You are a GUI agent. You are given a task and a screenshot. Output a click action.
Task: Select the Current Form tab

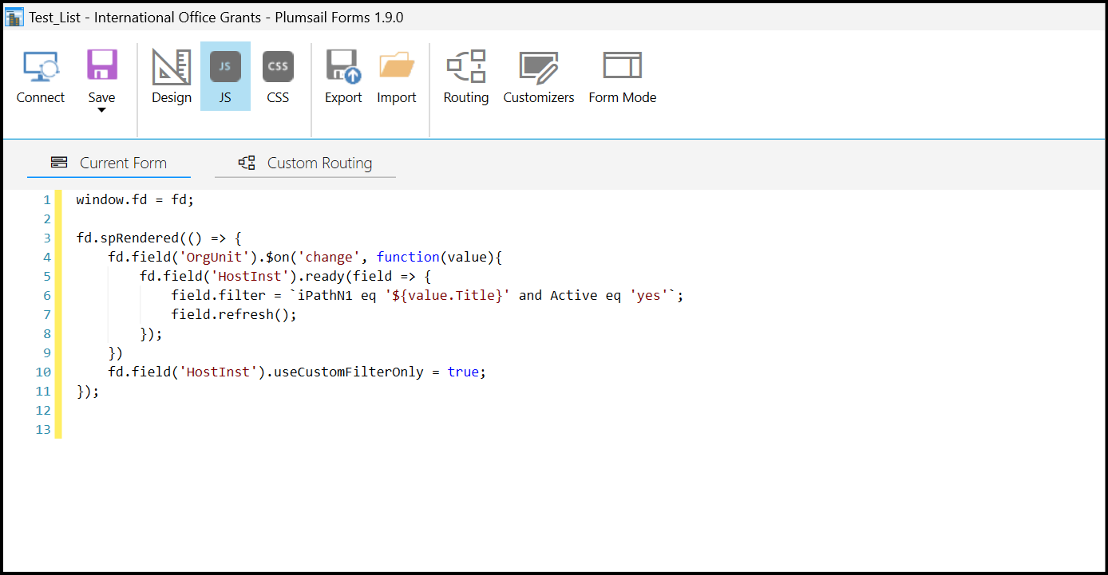109,163
